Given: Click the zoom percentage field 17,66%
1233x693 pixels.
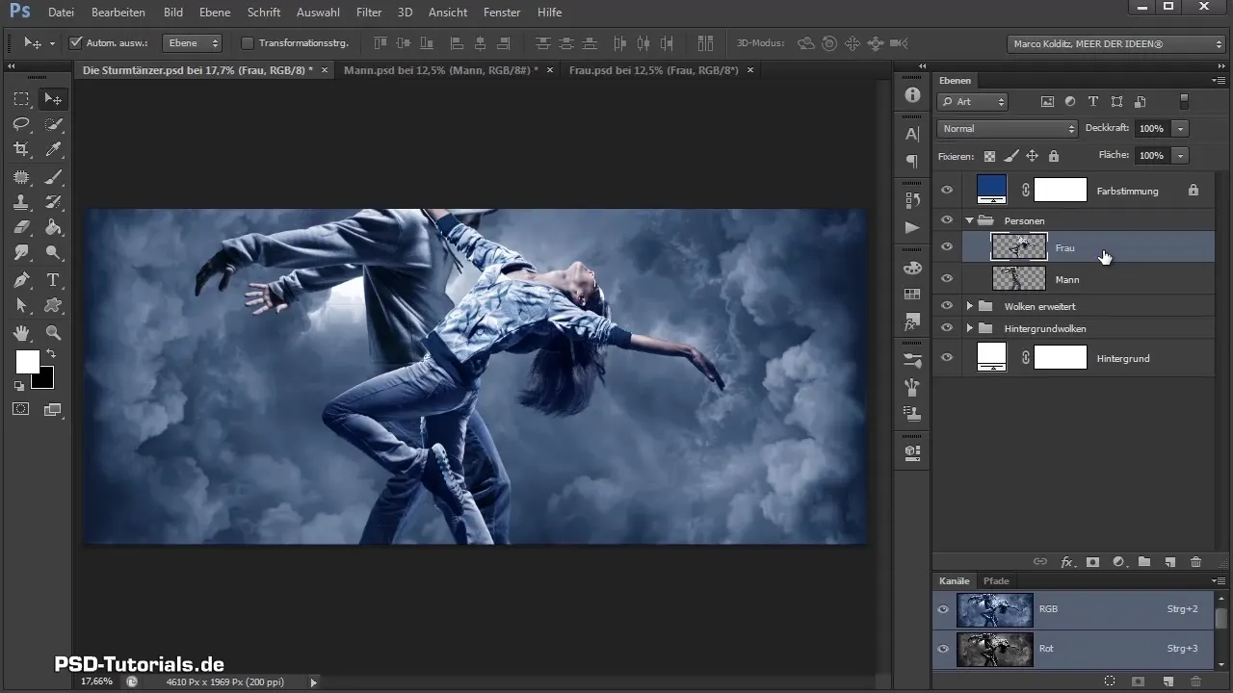Looking at the screenshot, I should pyautogui.click(x=95, y=681).
